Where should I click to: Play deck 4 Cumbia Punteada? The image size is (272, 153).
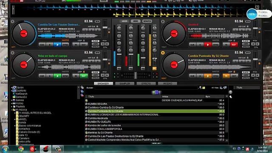[x=208, y=76]
